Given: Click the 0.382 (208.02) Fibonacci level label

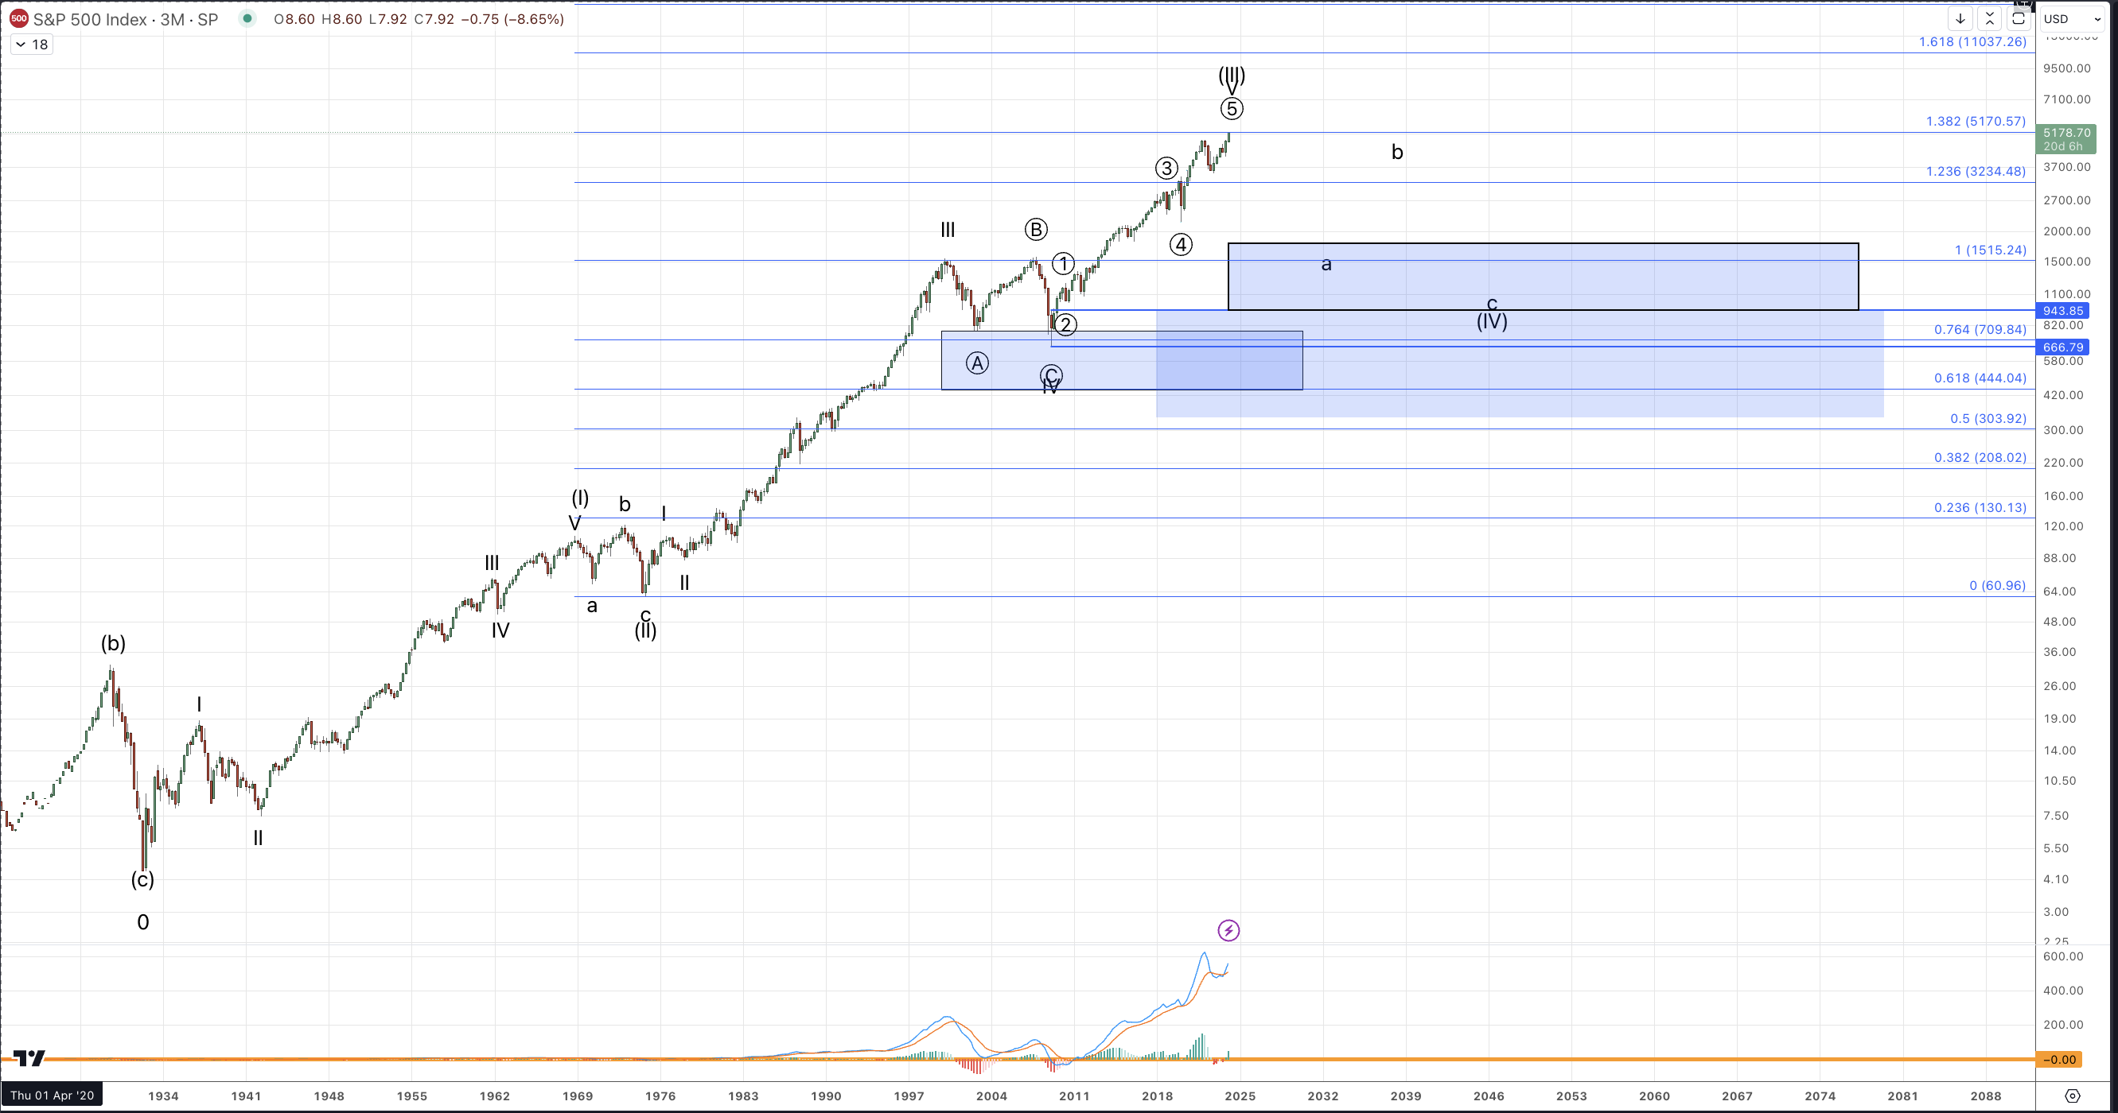Looking at the screenshot, I should point(1980,459).
